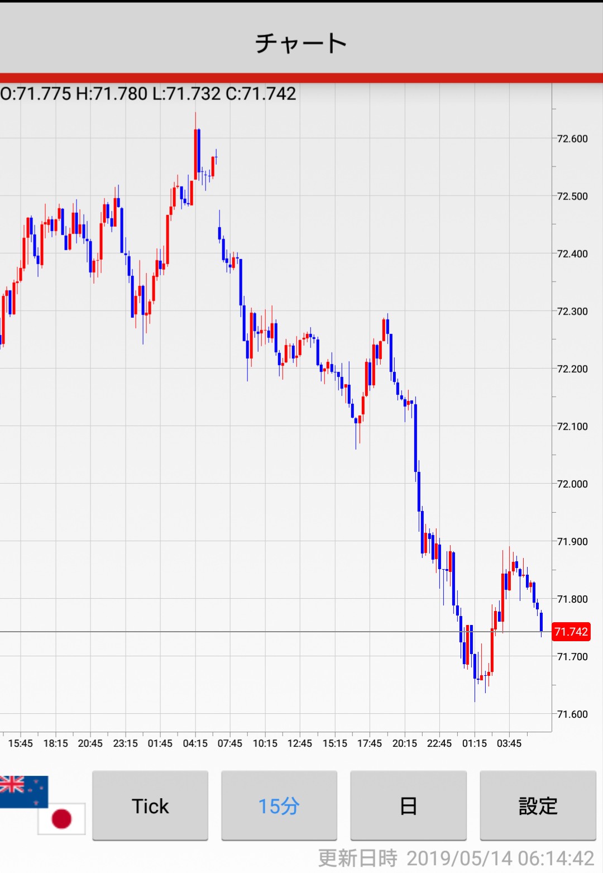Image resolution: width=603 pixels, height=873 pixels.
Task: Click the 更新日時 update timestamp text
Action: [456, 858]
